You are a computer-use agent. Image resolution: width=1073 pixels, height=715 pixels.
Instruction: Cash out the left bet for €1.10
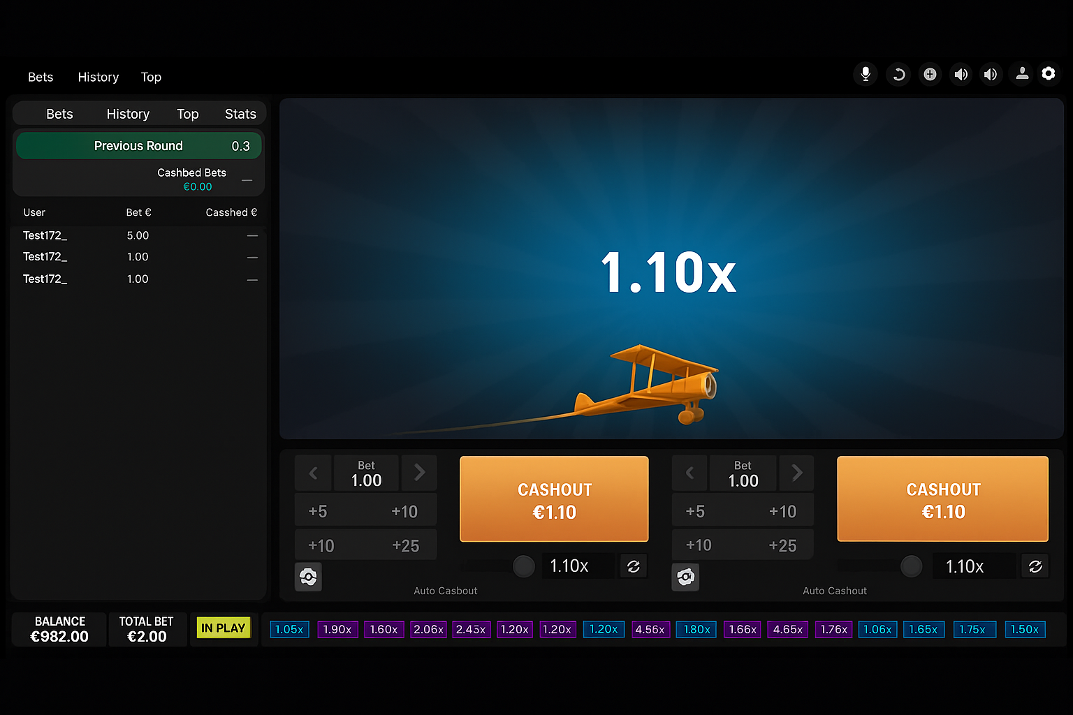coord(554,499)
